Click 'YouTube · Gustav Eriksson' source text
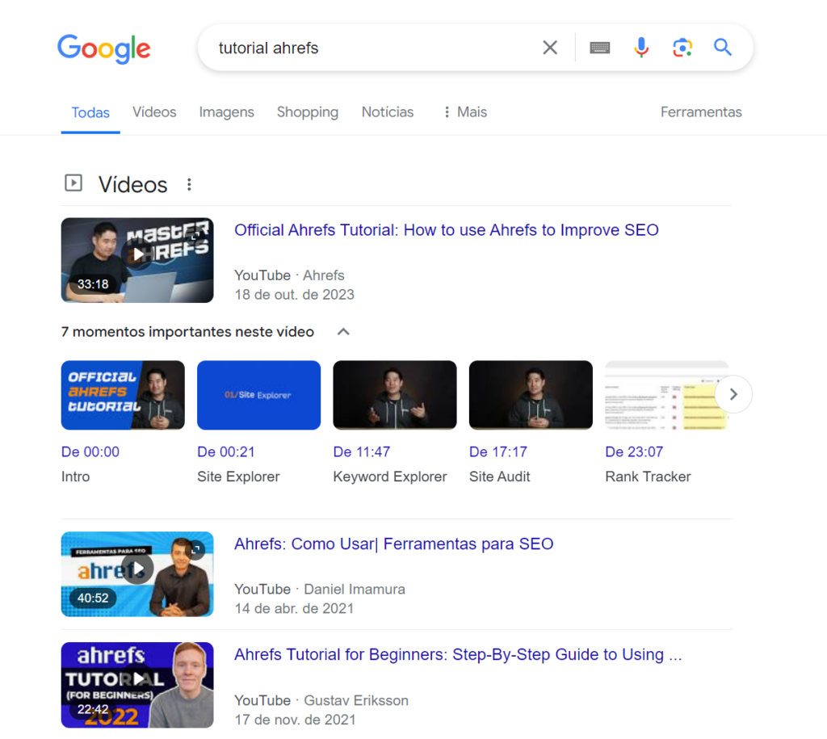The height and width of the screenshot is (739, 827). [321, 700]
